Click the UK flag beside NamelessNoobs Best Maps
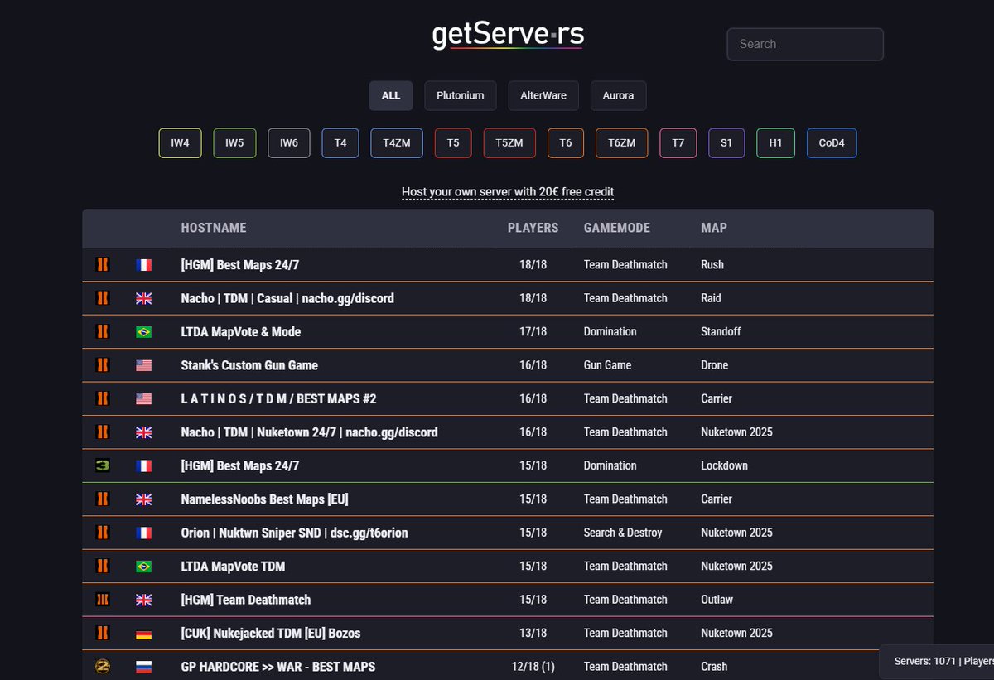This screenshot has width=994, height=680. [144, 499]
